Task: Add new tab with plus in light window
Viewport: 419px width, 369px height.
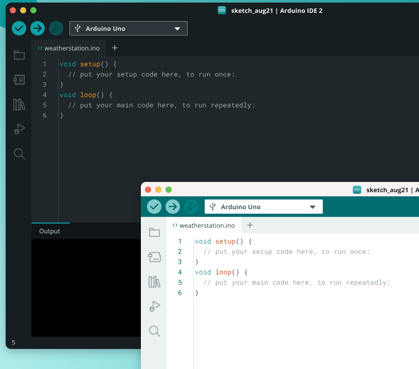Action: tap(250, 225)
